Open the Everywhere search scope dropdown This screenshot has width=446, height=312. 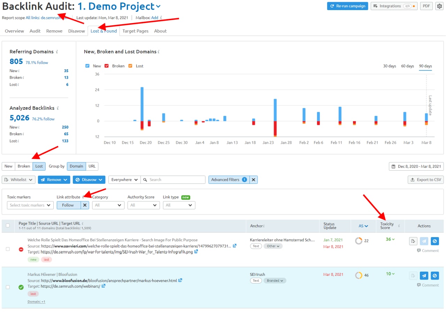(x=124, y=180)
